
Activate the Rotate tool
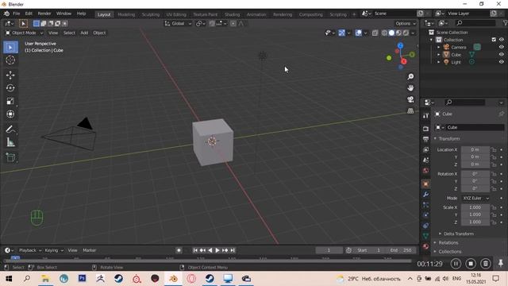(10, 88)
